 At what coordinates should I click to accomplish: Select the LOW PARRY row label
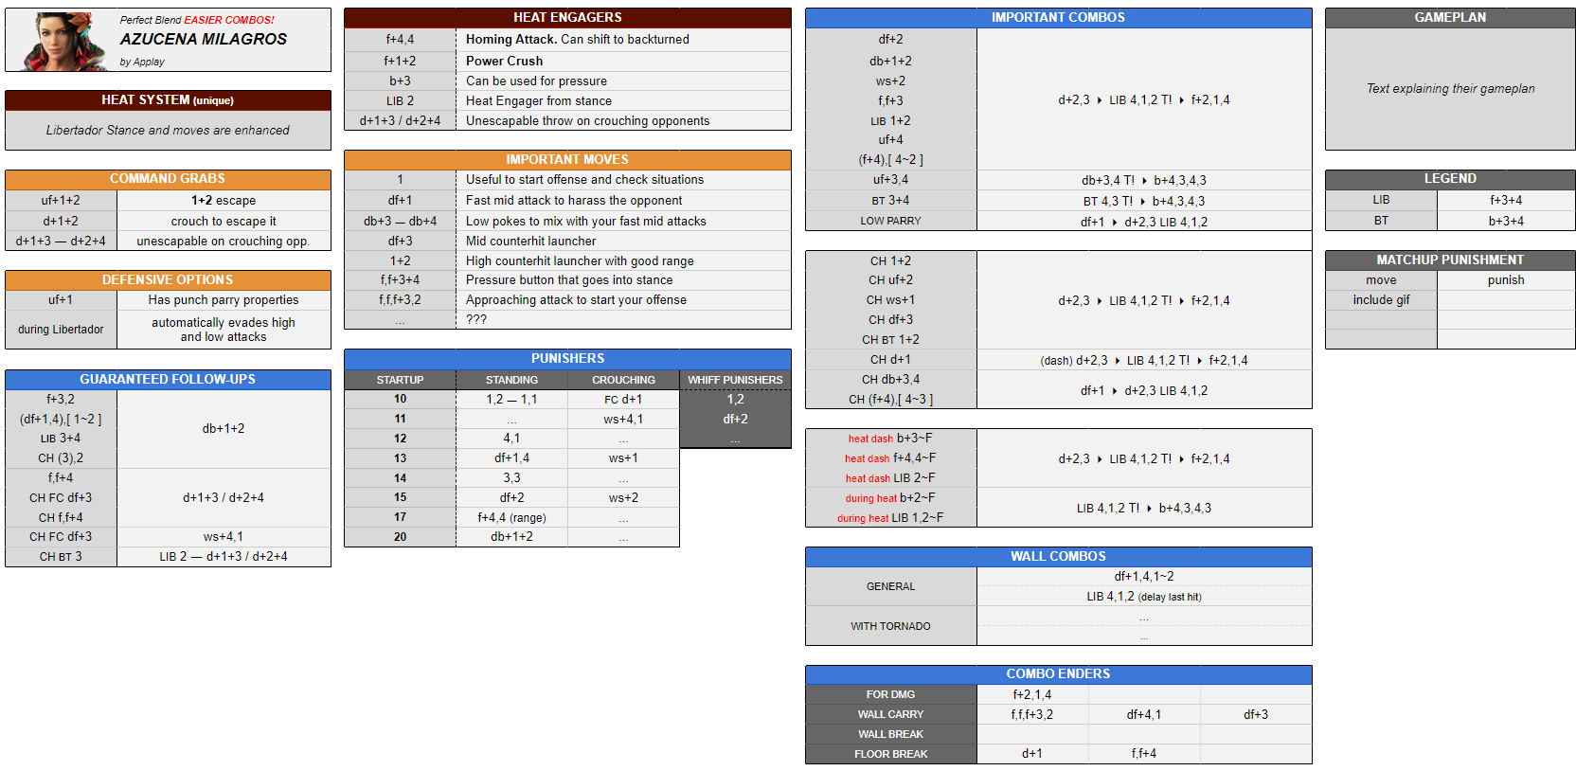pyautogui.click(x=890, y=221)
